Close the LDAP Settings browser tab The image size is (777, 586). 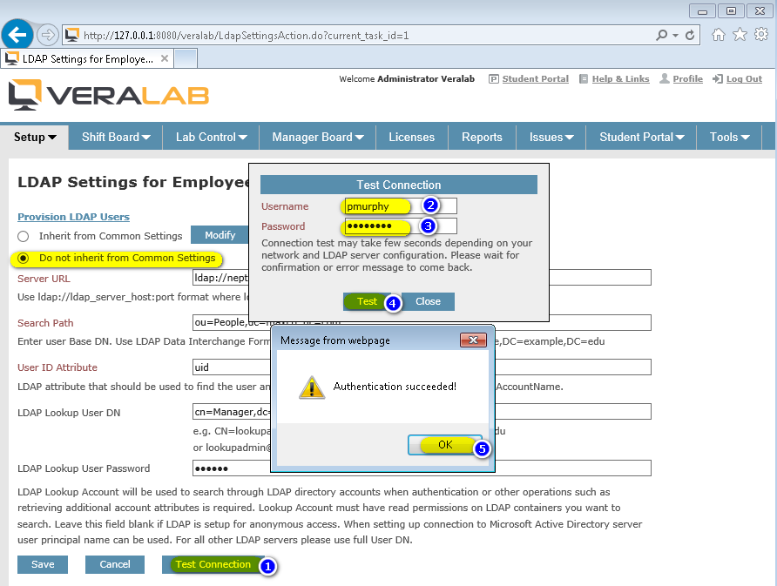pyautogui.click(x=165, y=58)
